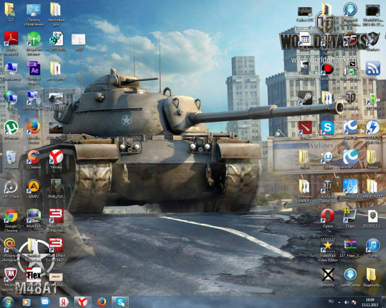386x308 pixels.
Task: Click the Windows Start button
Action: [x=8, y=301]
